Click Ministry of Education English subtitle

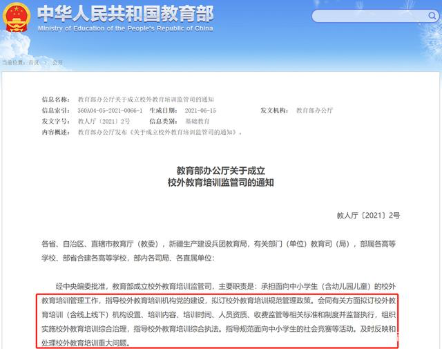126,28
